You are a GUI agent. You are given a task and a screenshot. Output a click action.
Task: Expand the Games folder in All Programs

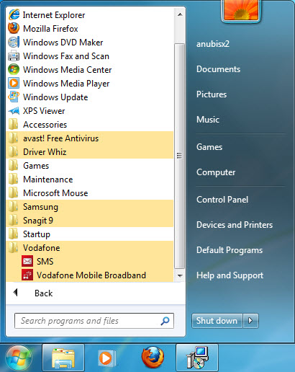coord(90,166)
